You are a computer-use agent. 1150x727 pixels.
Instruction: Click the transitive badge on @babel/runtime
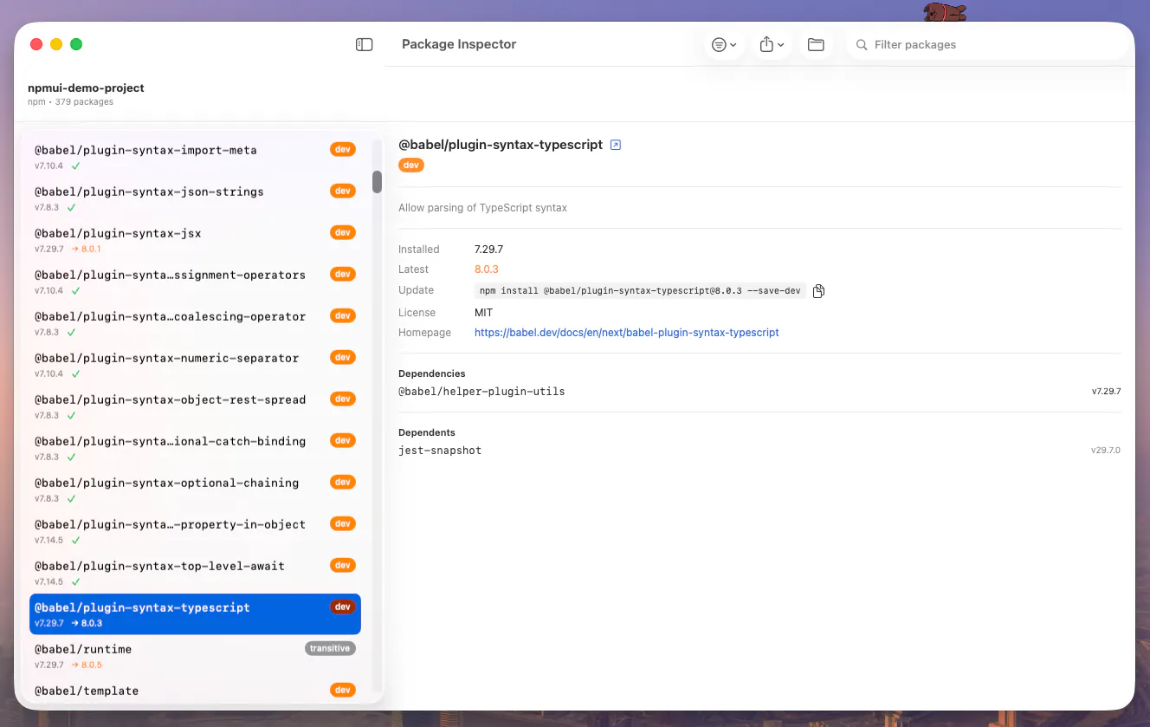330,648
